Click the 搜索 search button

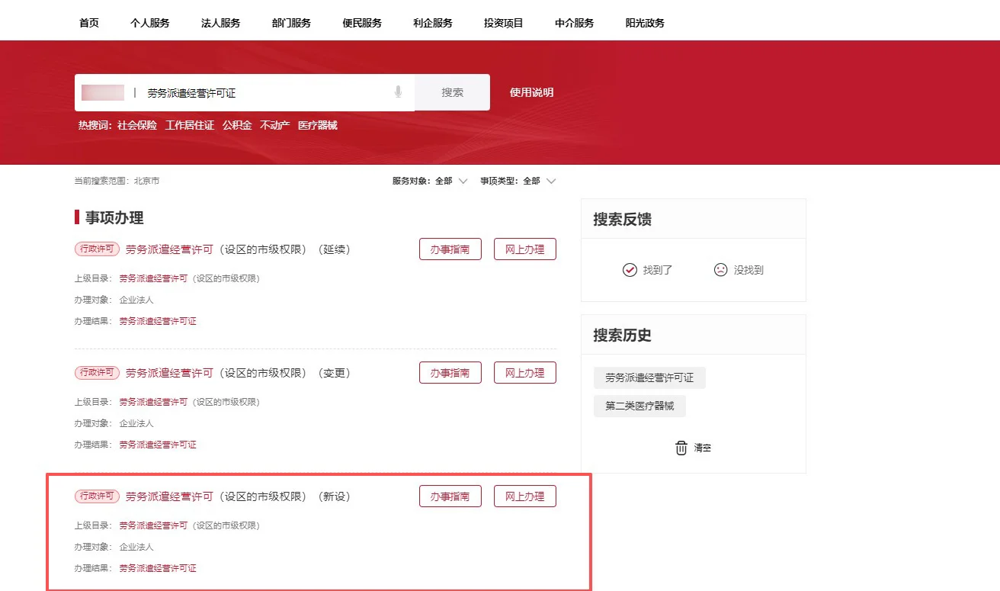pyautogui.click(x=452, y=91)
